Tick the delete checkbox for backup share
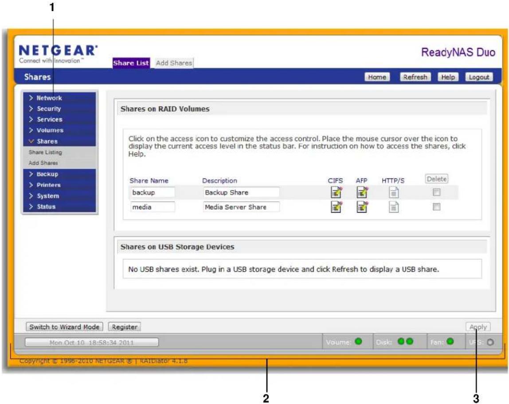The height and width of the screenshot is (404, 509). click(437, 192)
